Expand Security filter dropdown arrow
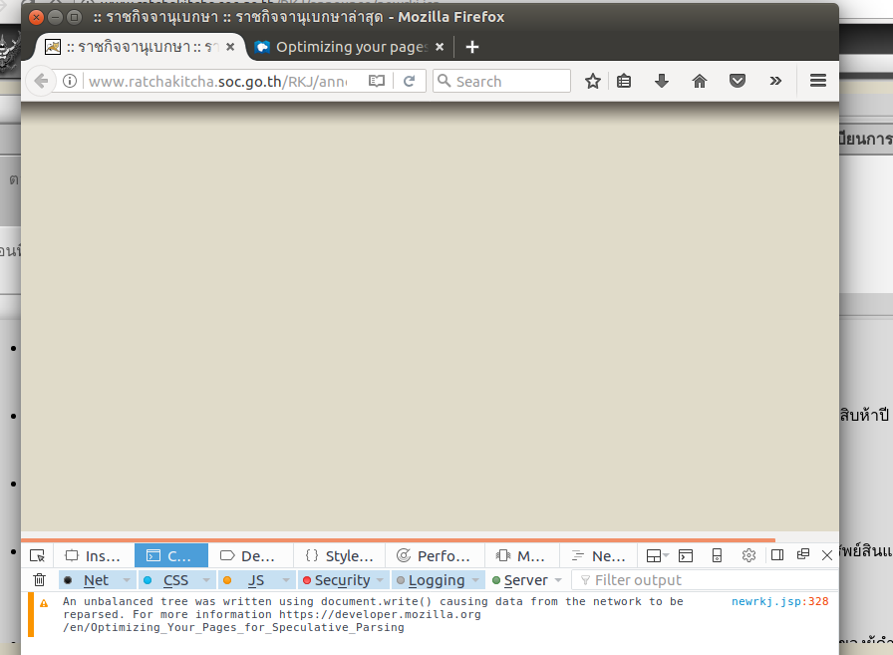This screenshot has width=893, height=655. (x=380, y=580)
